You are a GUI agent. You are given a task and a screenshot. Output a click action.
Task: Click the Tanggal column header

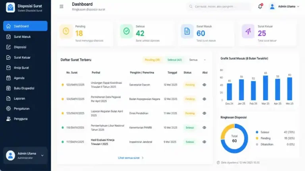(x=172, y=72)
